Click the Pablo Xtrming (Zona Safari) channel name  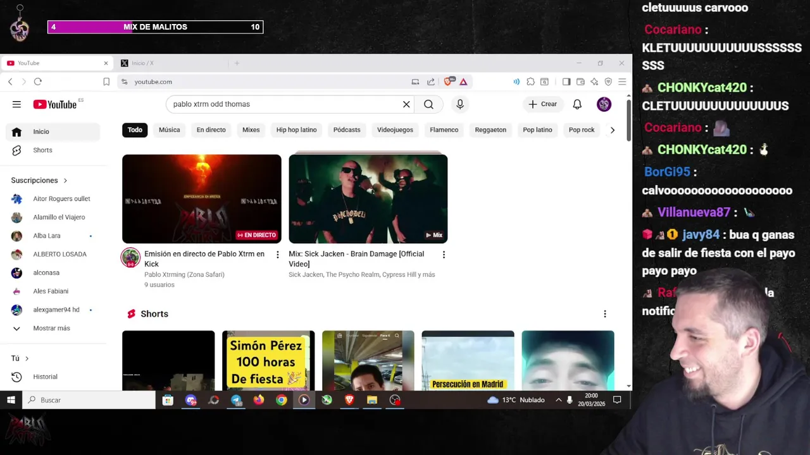point(184,275)
